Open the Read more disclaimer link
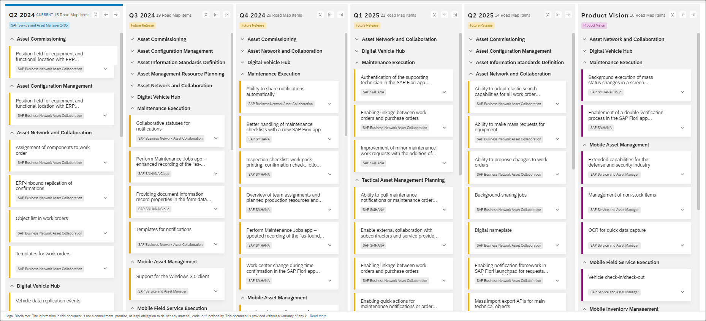The width and height of the screenshot is (706, 321). click(x=318, y=316)
